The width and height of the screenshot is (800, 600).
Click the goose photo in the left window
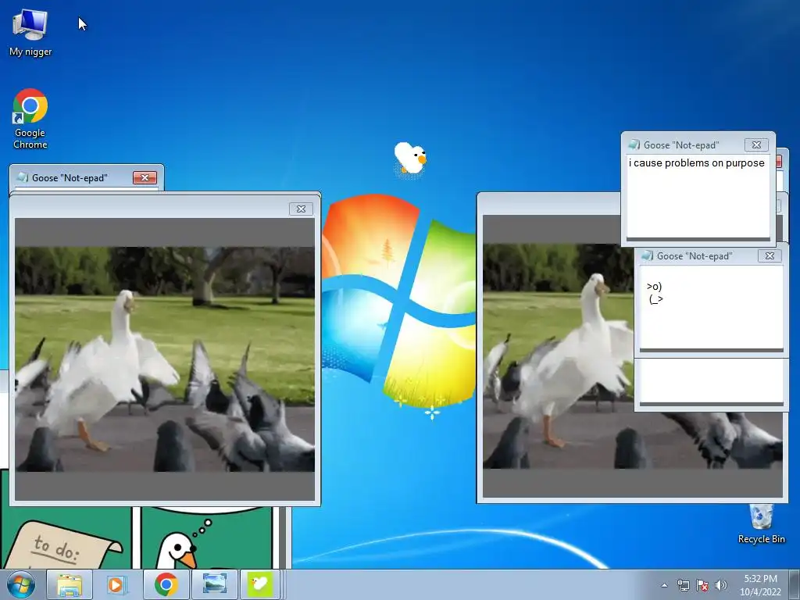tap(165, 359)
